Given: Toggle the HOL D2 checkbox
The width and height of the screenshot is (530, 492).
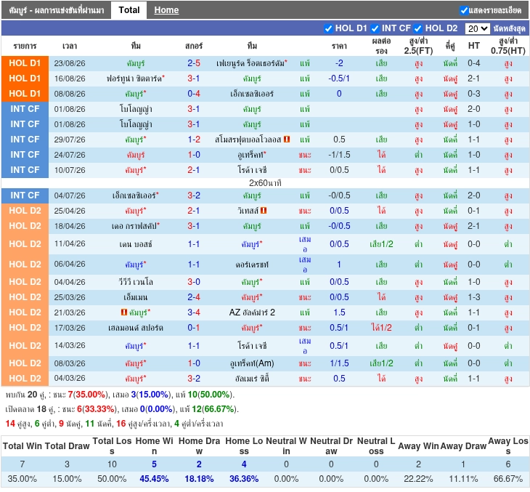Looking at the screenshot, I should click(x=417, y=28).
